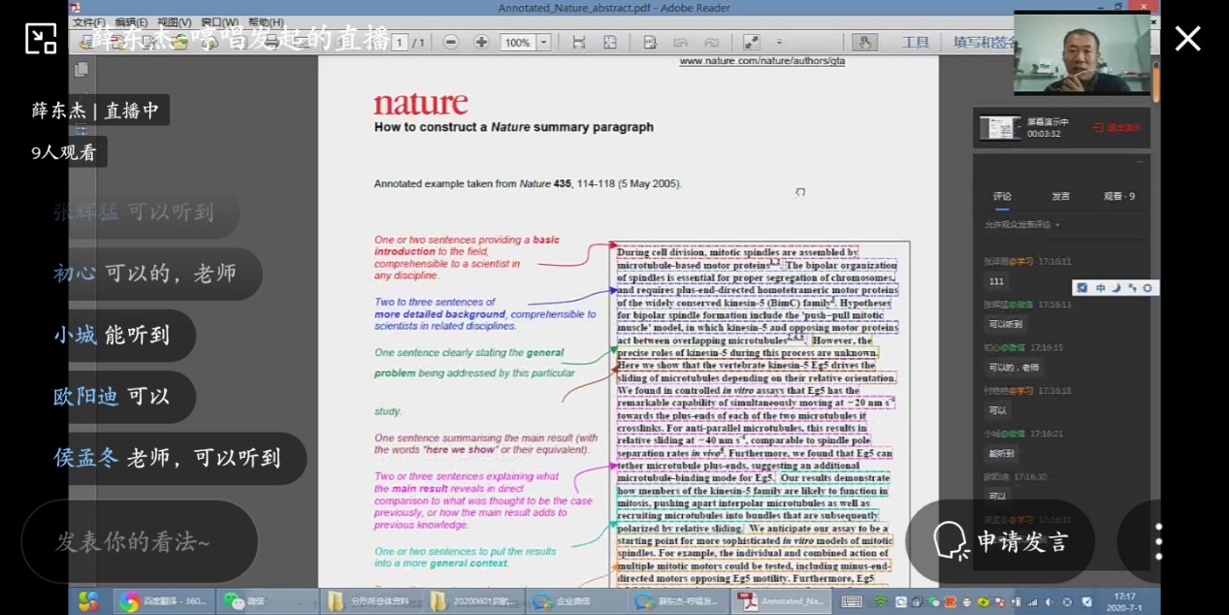Click the Windows start orb
This screenshot has width=1229, height=615.
(x=88, y=601)
